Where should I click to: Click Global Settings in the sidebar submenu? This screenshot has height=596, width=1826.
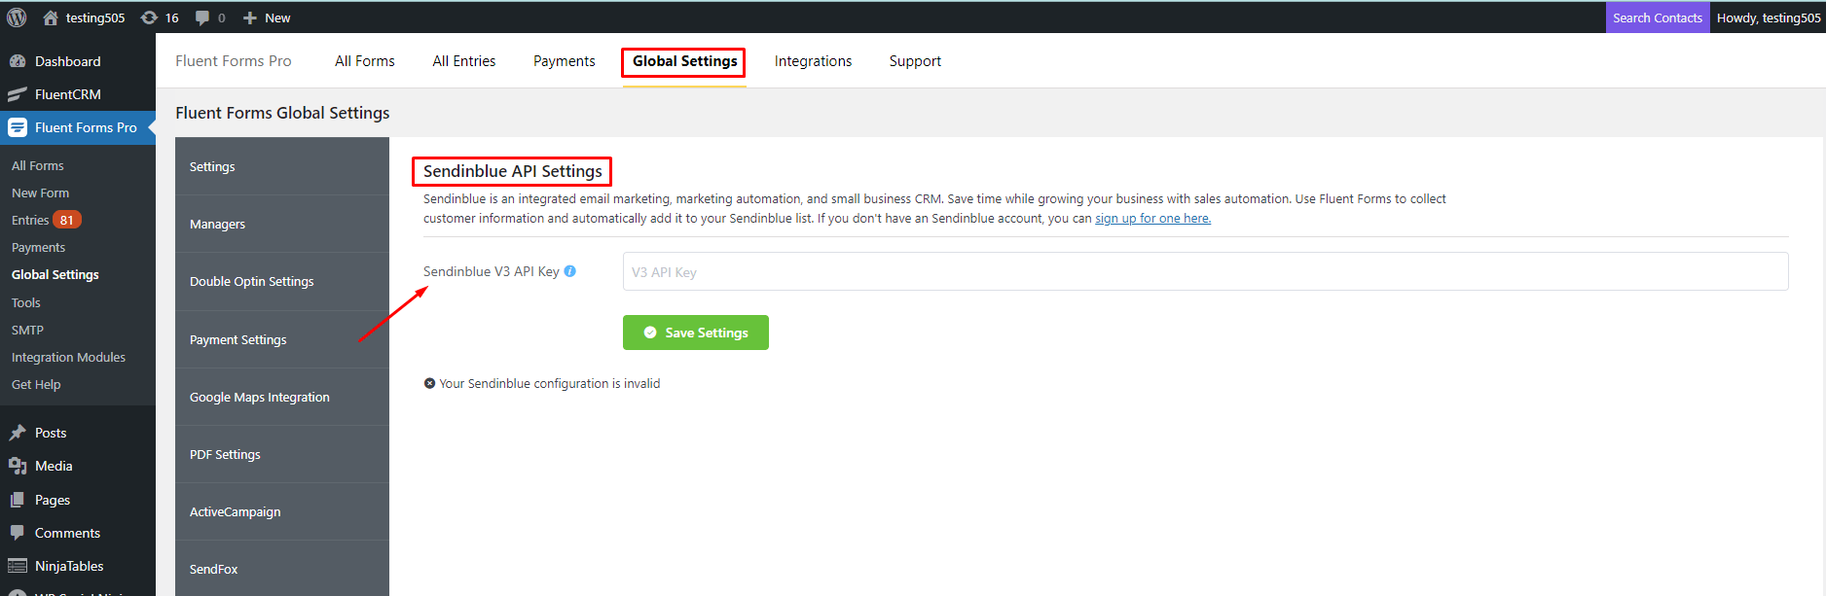[55, 275]
